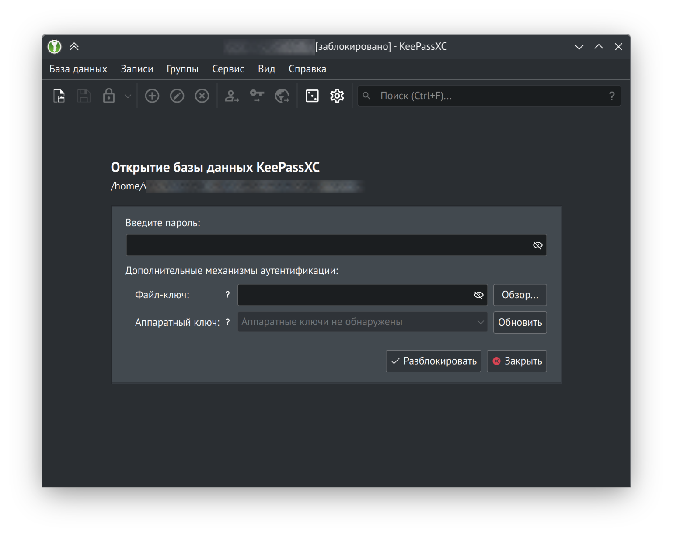
Task: Toggle key file visibility eye icon
Action: pyautogui.click(x=479, y=295)
